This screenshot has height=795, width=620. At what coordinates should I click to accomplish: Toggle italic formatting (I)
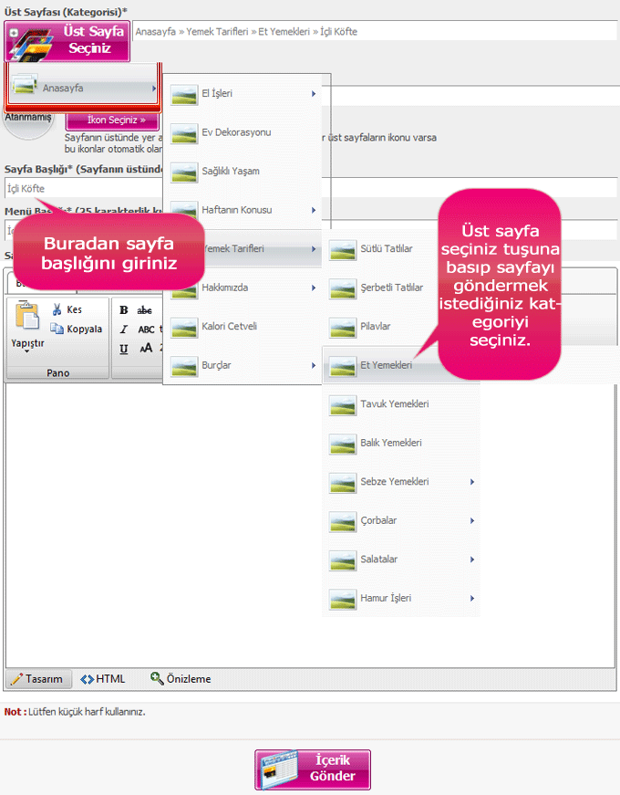[x=124, y=330]
